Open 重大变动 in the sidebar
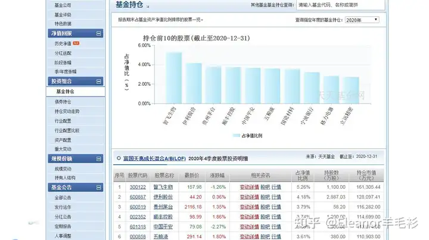 [63, 149]
